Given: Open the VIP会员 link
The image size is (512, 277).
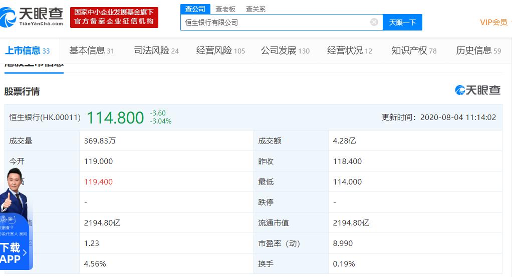Looking at the screenshot, I should (x=493, y=22).
